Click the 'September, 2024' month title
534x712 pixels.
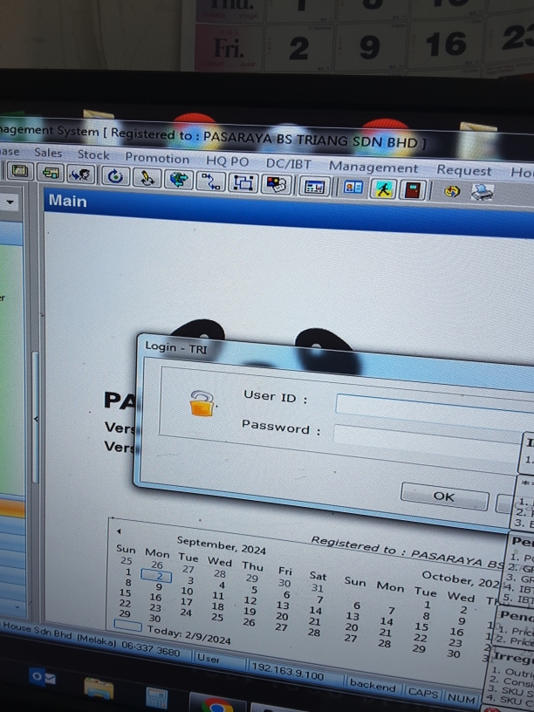[221, 545]
